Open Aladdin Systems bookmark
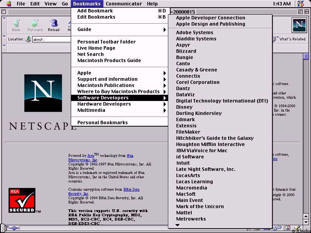Viewport: 311px width, 233px height. pos(220,38)
